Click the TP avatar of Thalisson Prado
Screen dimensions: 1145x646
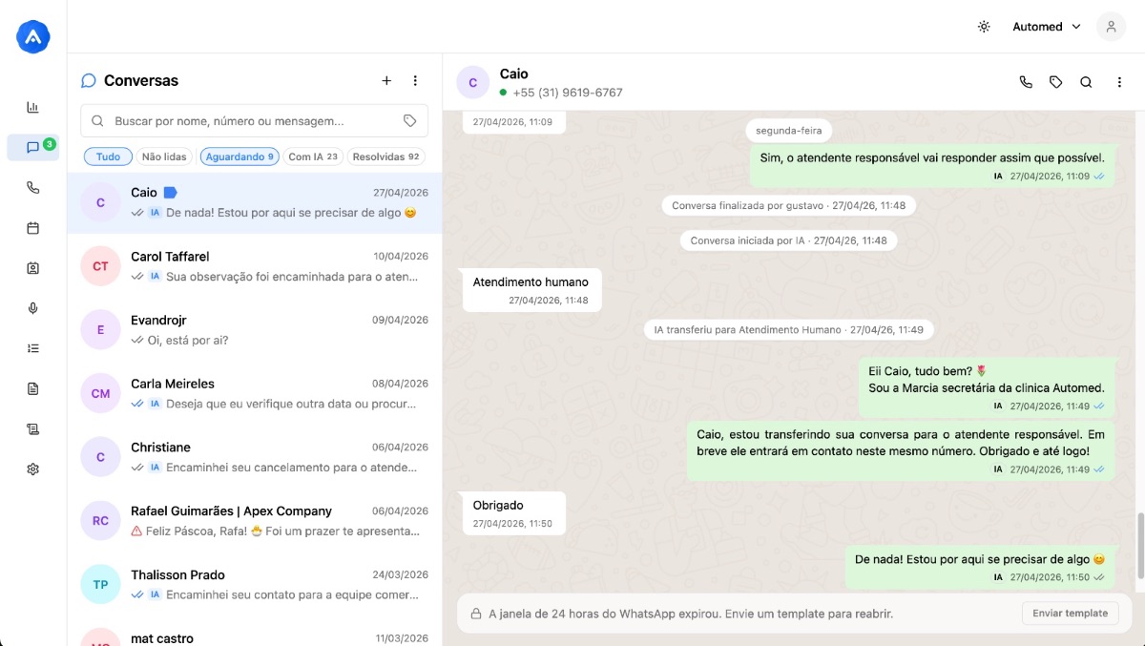pos(100,584)
